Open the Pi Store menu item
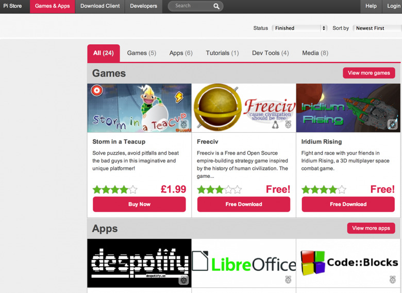Image resolution: width=402 pixels, height=293 pixels. pyautogui.click(x=12, y=6)
